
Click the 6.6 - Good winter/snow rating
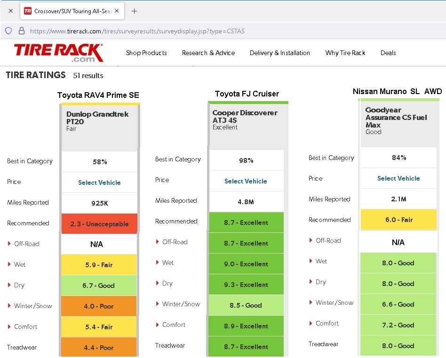(x=398, y=304)
